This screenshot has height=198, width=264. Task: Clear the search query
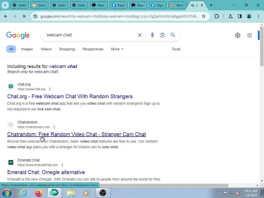tap(139, 35)
